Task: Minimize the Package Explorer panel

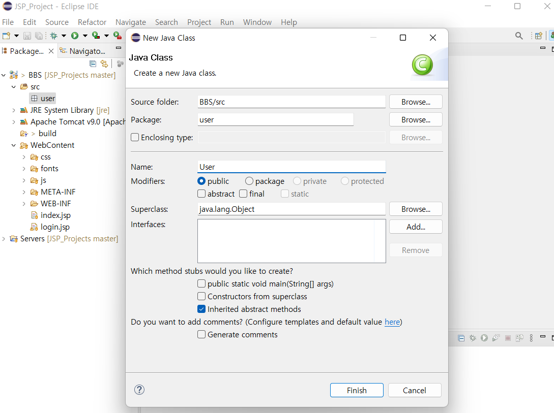Action: [x=119, y=48]
